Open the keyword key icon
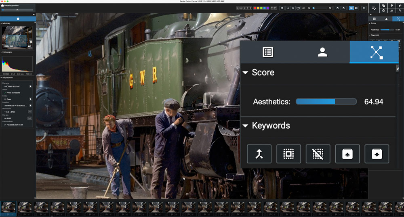The height and width of the screenshot is (217, 404). click(x=400, y=5)
